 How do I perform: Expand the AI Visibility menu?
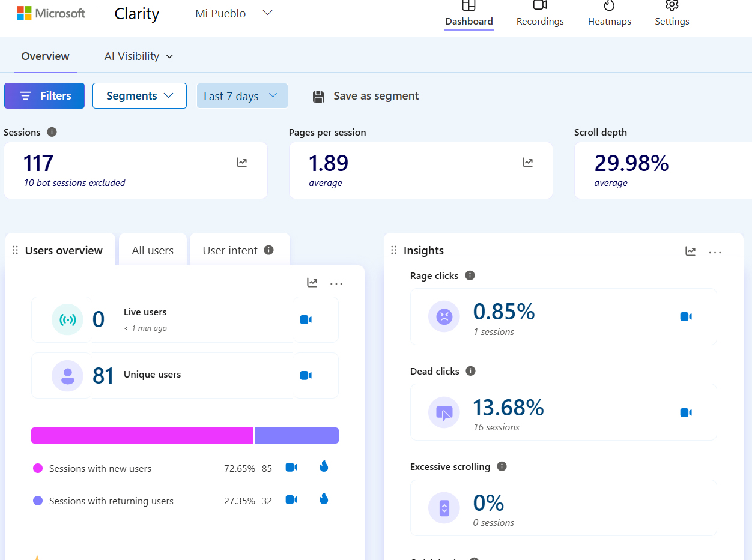139,56
